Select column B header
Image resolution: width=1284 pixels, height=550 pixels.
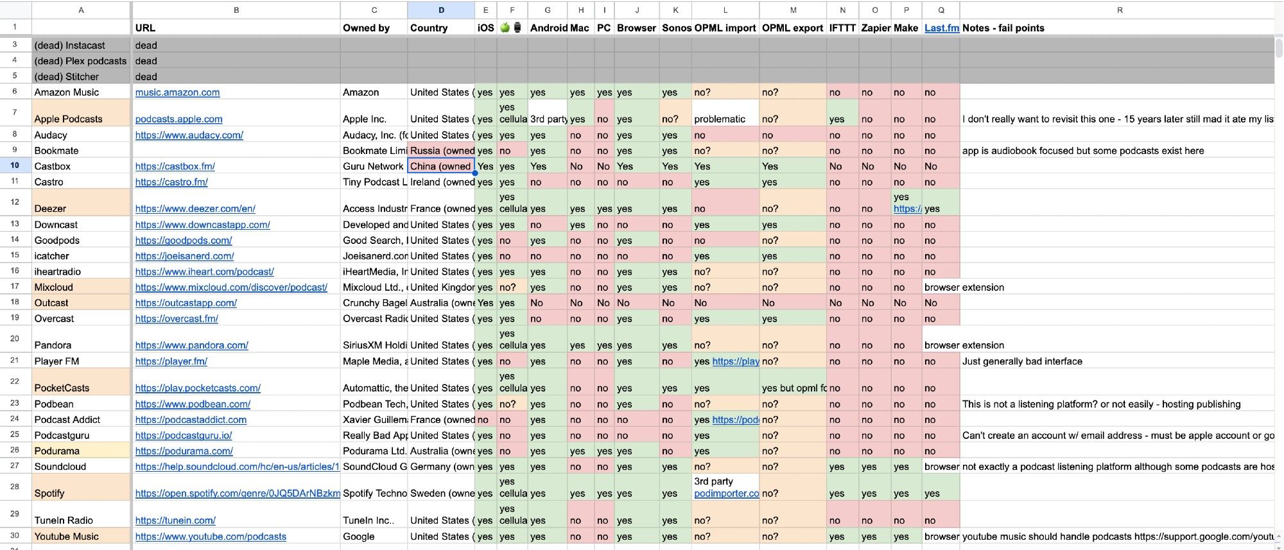click(x=236, y=10)
